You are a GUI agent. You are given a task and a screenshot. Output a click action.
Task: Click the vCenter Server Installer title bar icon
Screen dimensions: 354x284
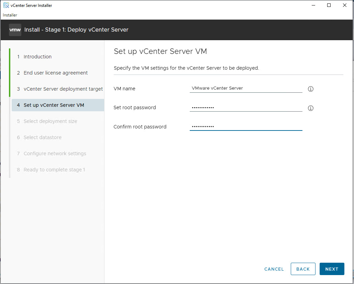pos(6,5)
